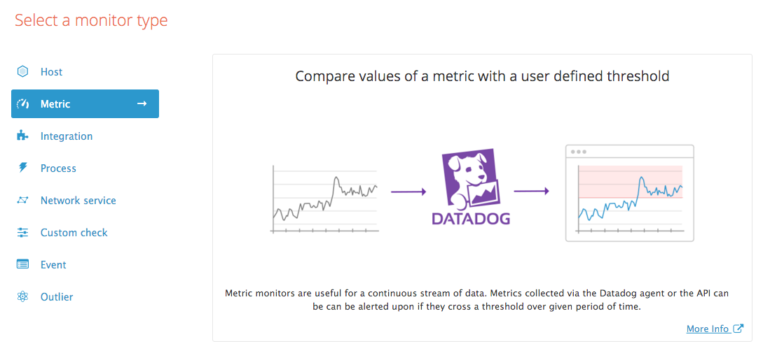
Task: Click the Metric gauge icon
Action: coord(23,104)
